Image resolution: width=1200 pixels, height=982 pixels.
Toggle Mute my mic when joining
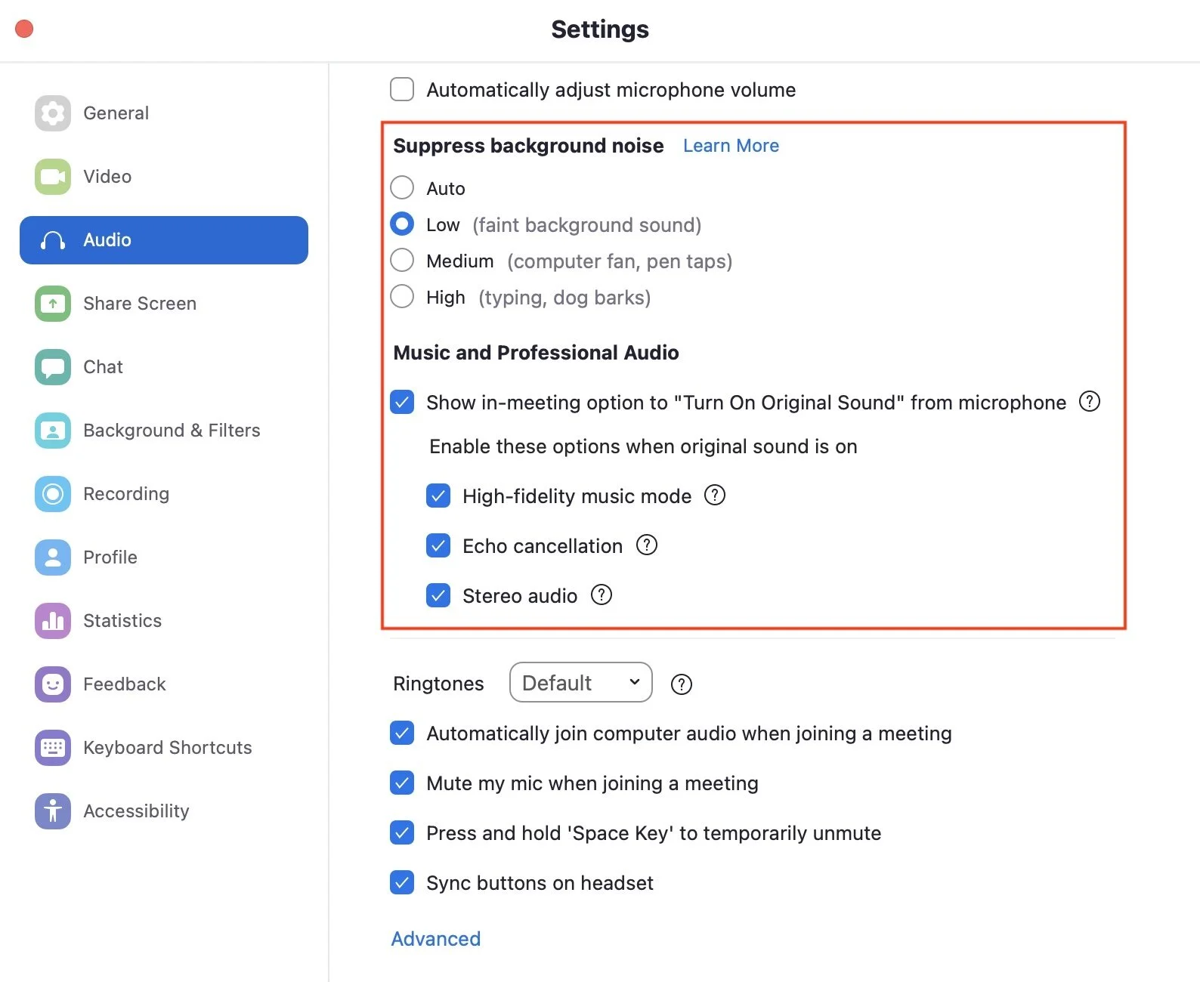pos(402,783)
